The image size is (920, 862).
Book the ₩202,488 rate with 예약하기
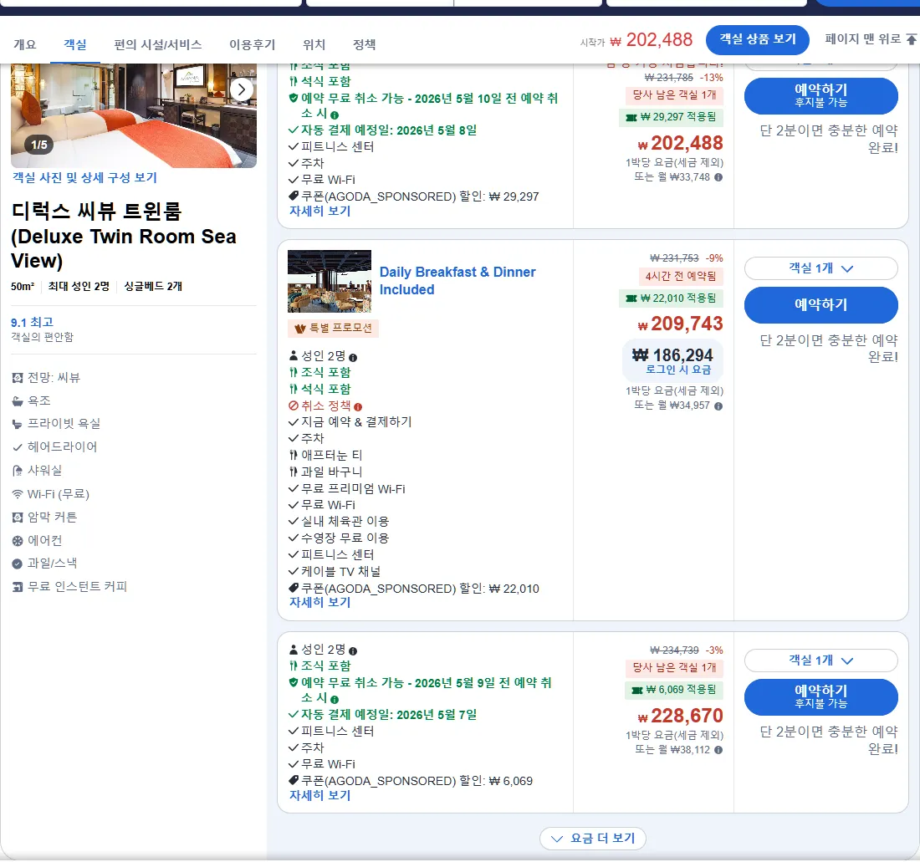(x=820, y=95)
